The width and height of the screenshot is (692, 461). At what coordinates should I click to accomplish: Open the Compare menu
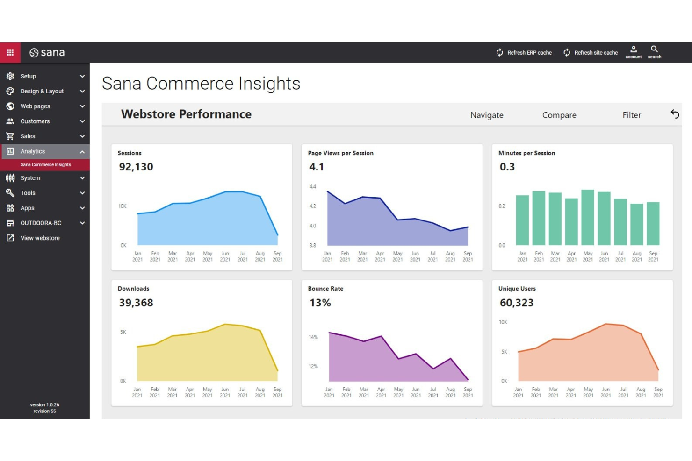pos(559,115)
